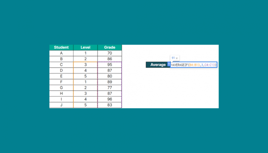
Task: Select Student cell G
Action: pos(61,88)
